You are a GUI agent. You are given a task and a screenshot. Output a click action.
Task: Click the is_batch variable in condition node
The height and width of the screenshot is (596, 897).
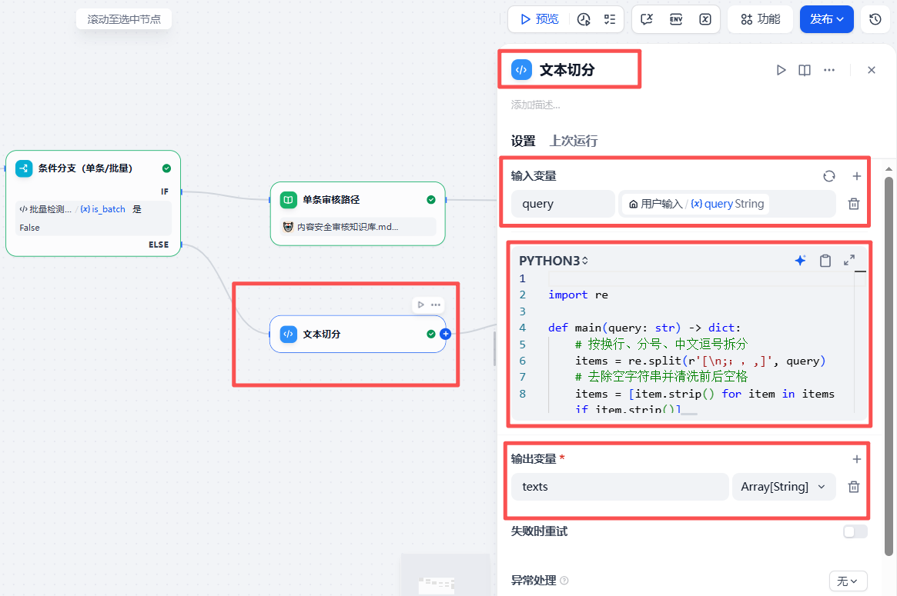coord(103,209)
